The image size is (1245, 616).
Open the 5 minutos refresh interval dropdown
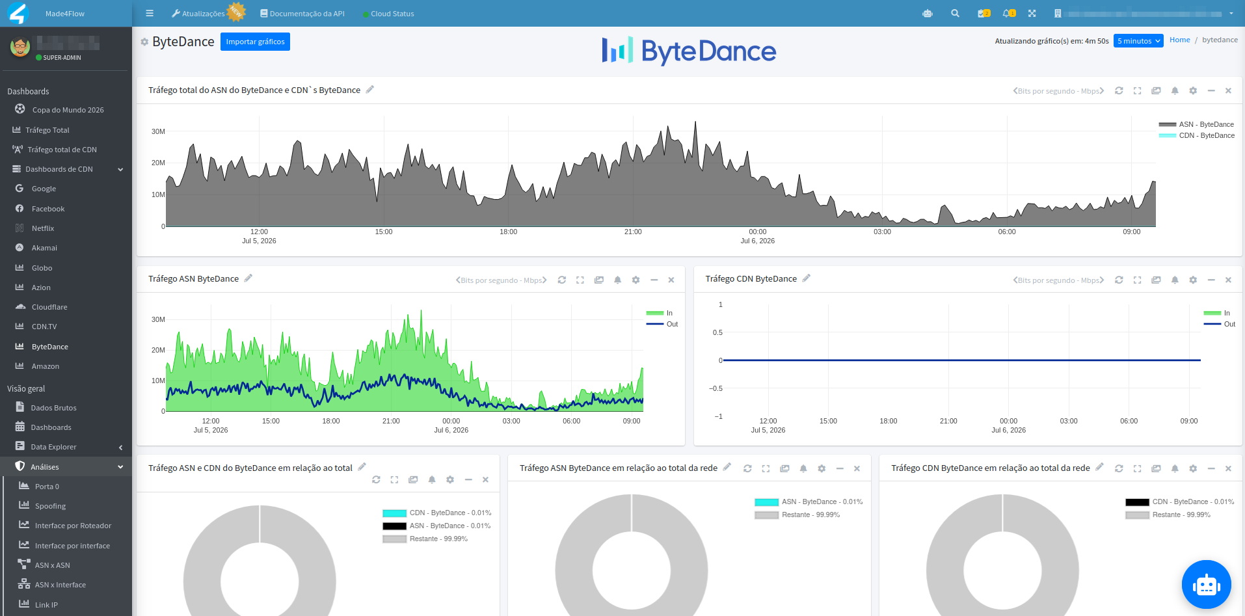click(1138, 41)
